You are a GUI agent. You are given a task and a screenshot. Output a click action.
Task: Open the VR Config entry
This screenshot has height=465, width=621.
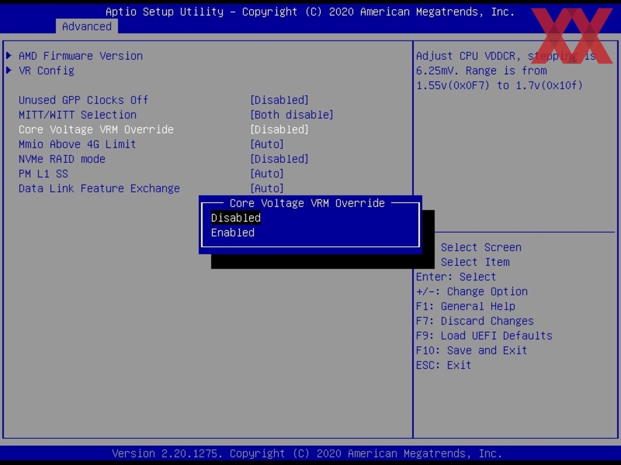pyautogui.click(x=46, y=71)
